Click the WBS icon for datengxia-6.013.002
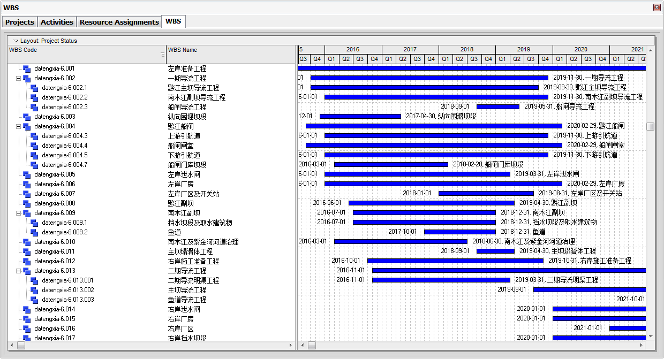 coord(34,291)
